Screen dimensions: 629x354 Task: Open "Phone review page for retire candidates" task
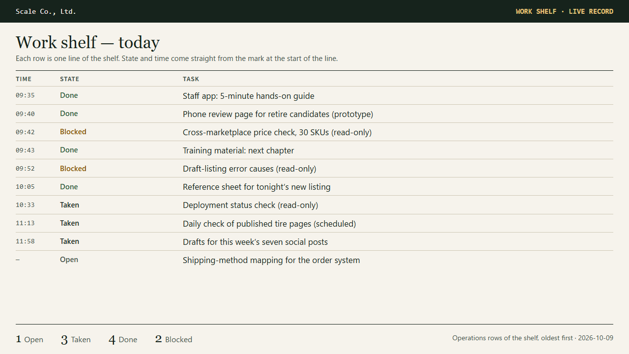(x=278, y=114)
